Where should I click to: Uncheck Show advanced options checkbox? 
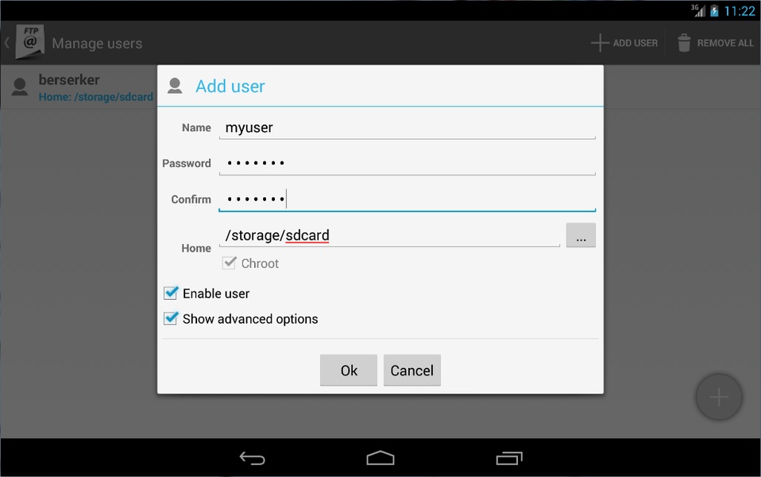coord(170,318)
